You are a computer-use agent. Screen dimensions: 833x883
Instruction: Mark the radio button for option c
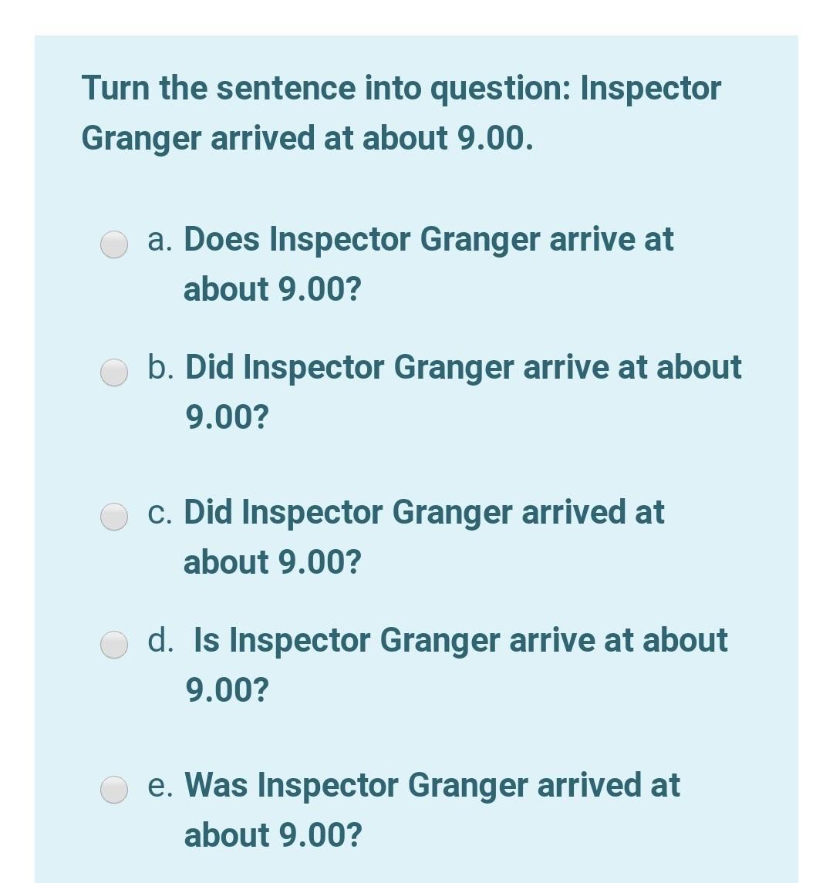114,516
